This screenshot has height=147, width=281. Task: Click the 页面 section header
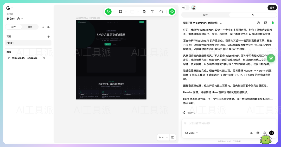coord(9,36)
